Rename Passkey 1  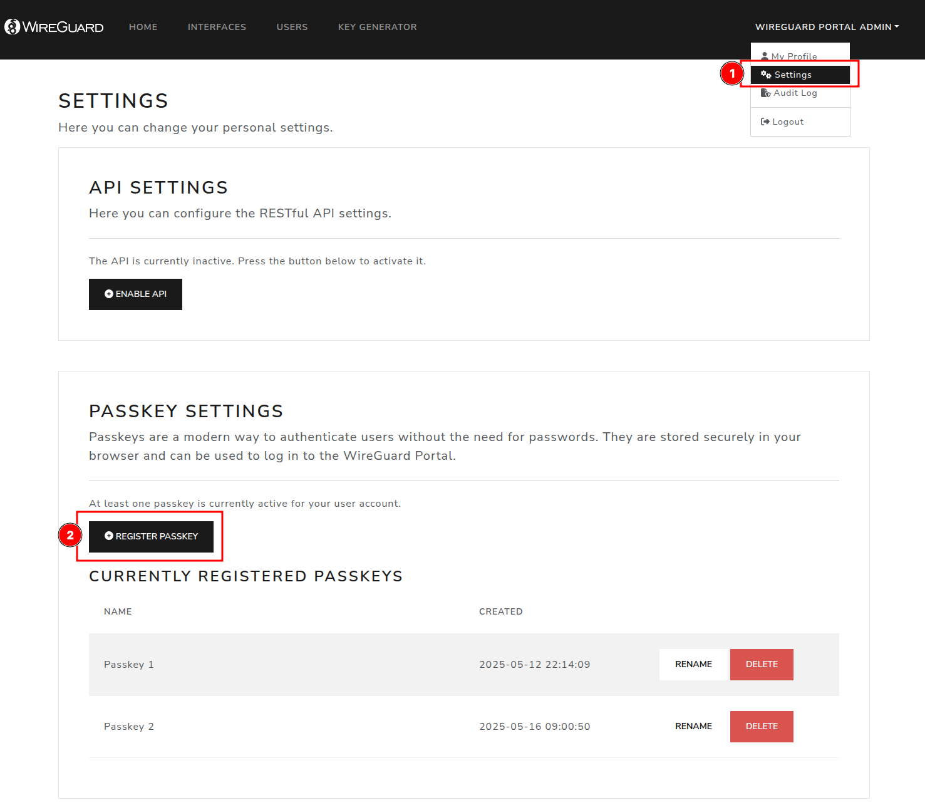[x=693, y=664]
